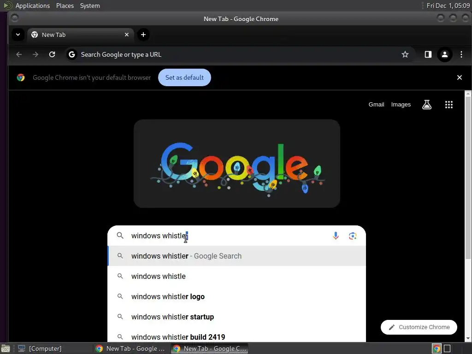Set Chrome as default browser
The width and height of the screenshot is (472, 354).
(x=184, y=77)
